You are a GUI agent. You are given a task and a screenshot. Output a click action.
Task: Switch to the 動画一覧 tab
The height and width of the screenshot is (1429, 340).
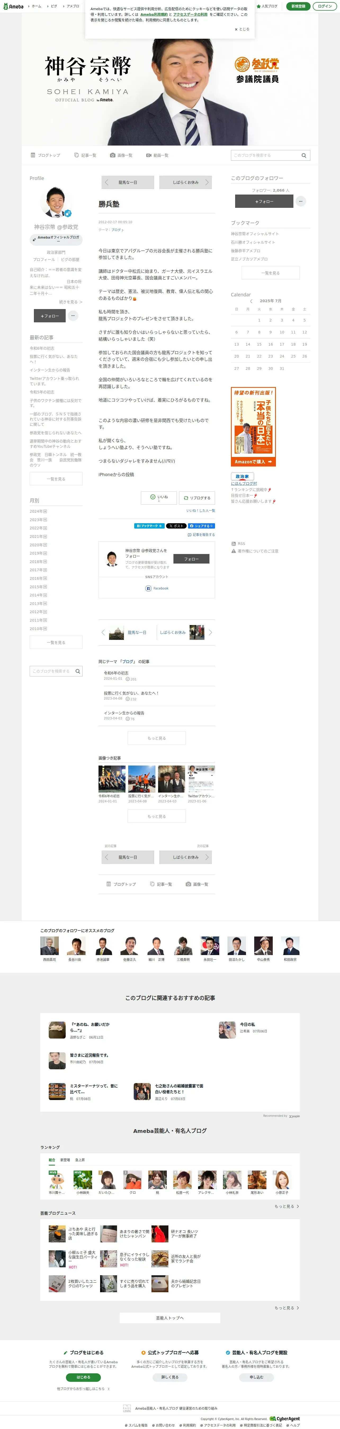click(157, 155)
